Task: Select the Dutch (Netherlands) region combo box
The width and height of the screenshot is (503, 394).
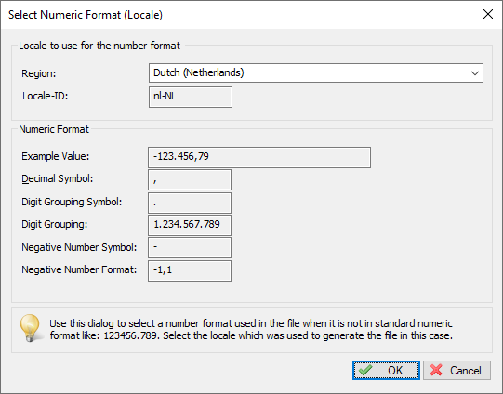Action: (316, 73)
